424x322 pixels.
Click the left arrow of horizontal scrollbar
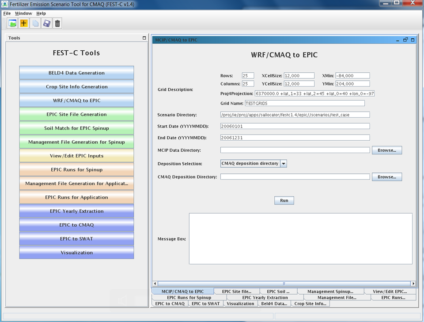(x=155, y=284)
